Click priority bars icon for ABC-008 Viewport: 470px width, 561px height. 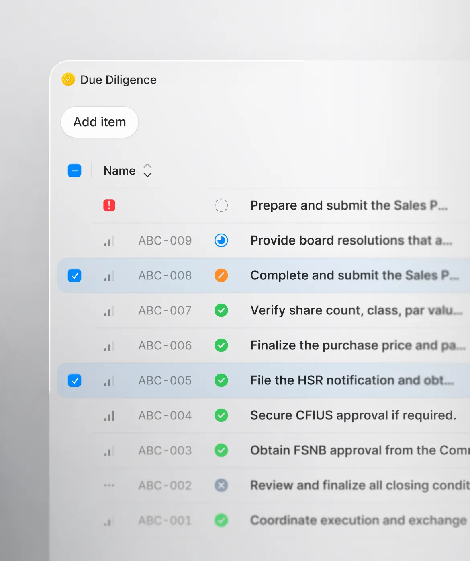click(x=109, y=276)
